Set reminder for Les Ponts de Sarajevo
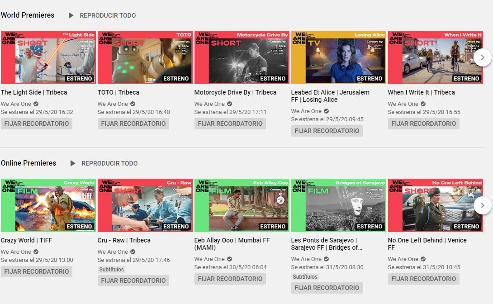 tap(327, 288)
